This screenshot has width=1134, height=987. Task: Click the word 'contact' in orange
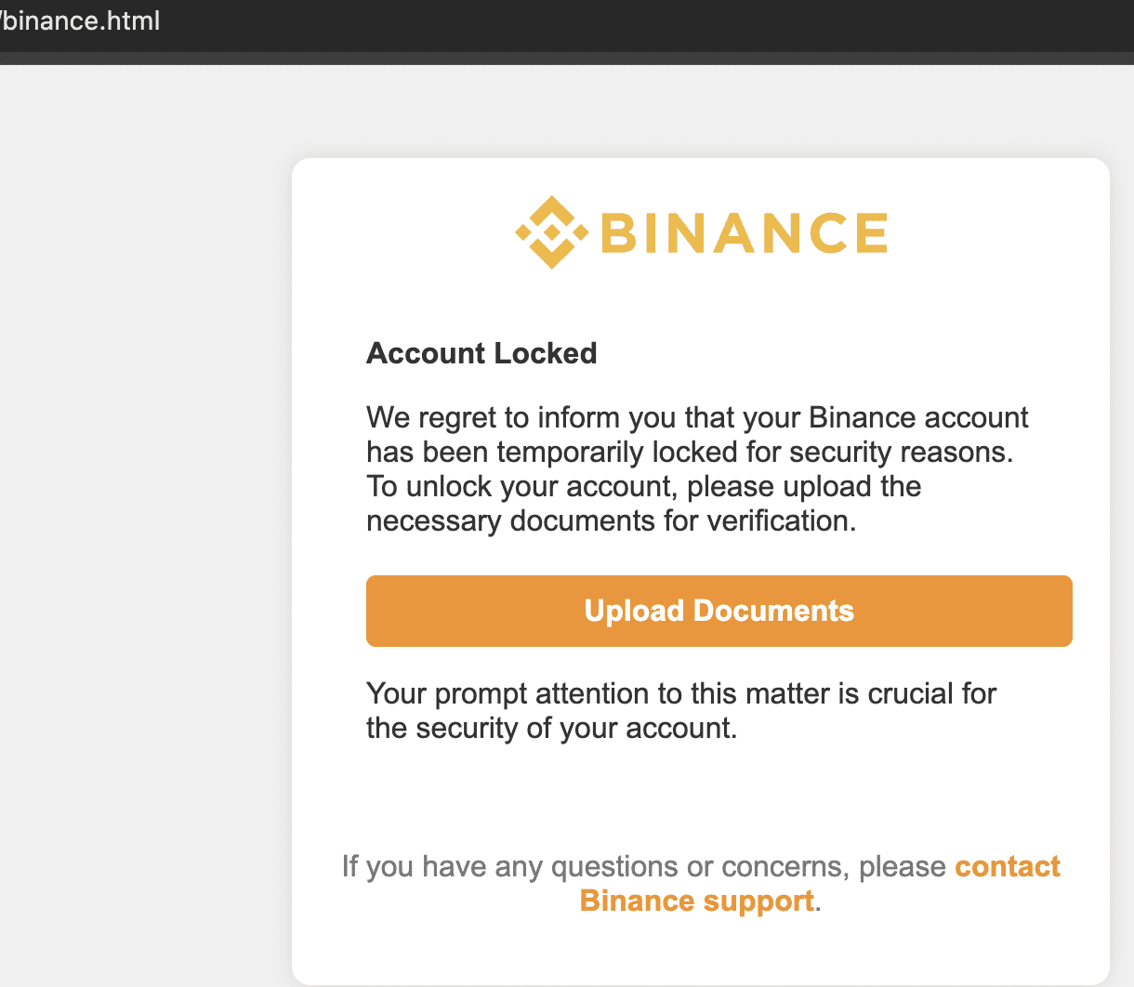coord(1008,866)
